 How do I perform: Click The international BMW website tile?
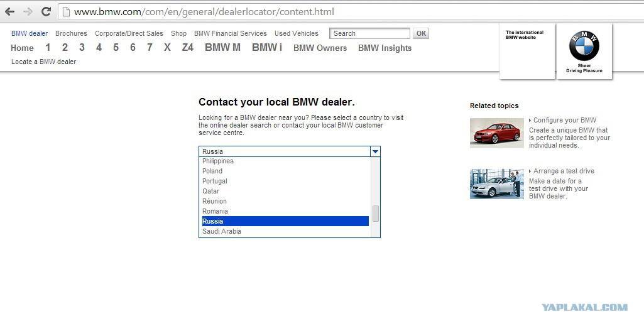[527, 52]
